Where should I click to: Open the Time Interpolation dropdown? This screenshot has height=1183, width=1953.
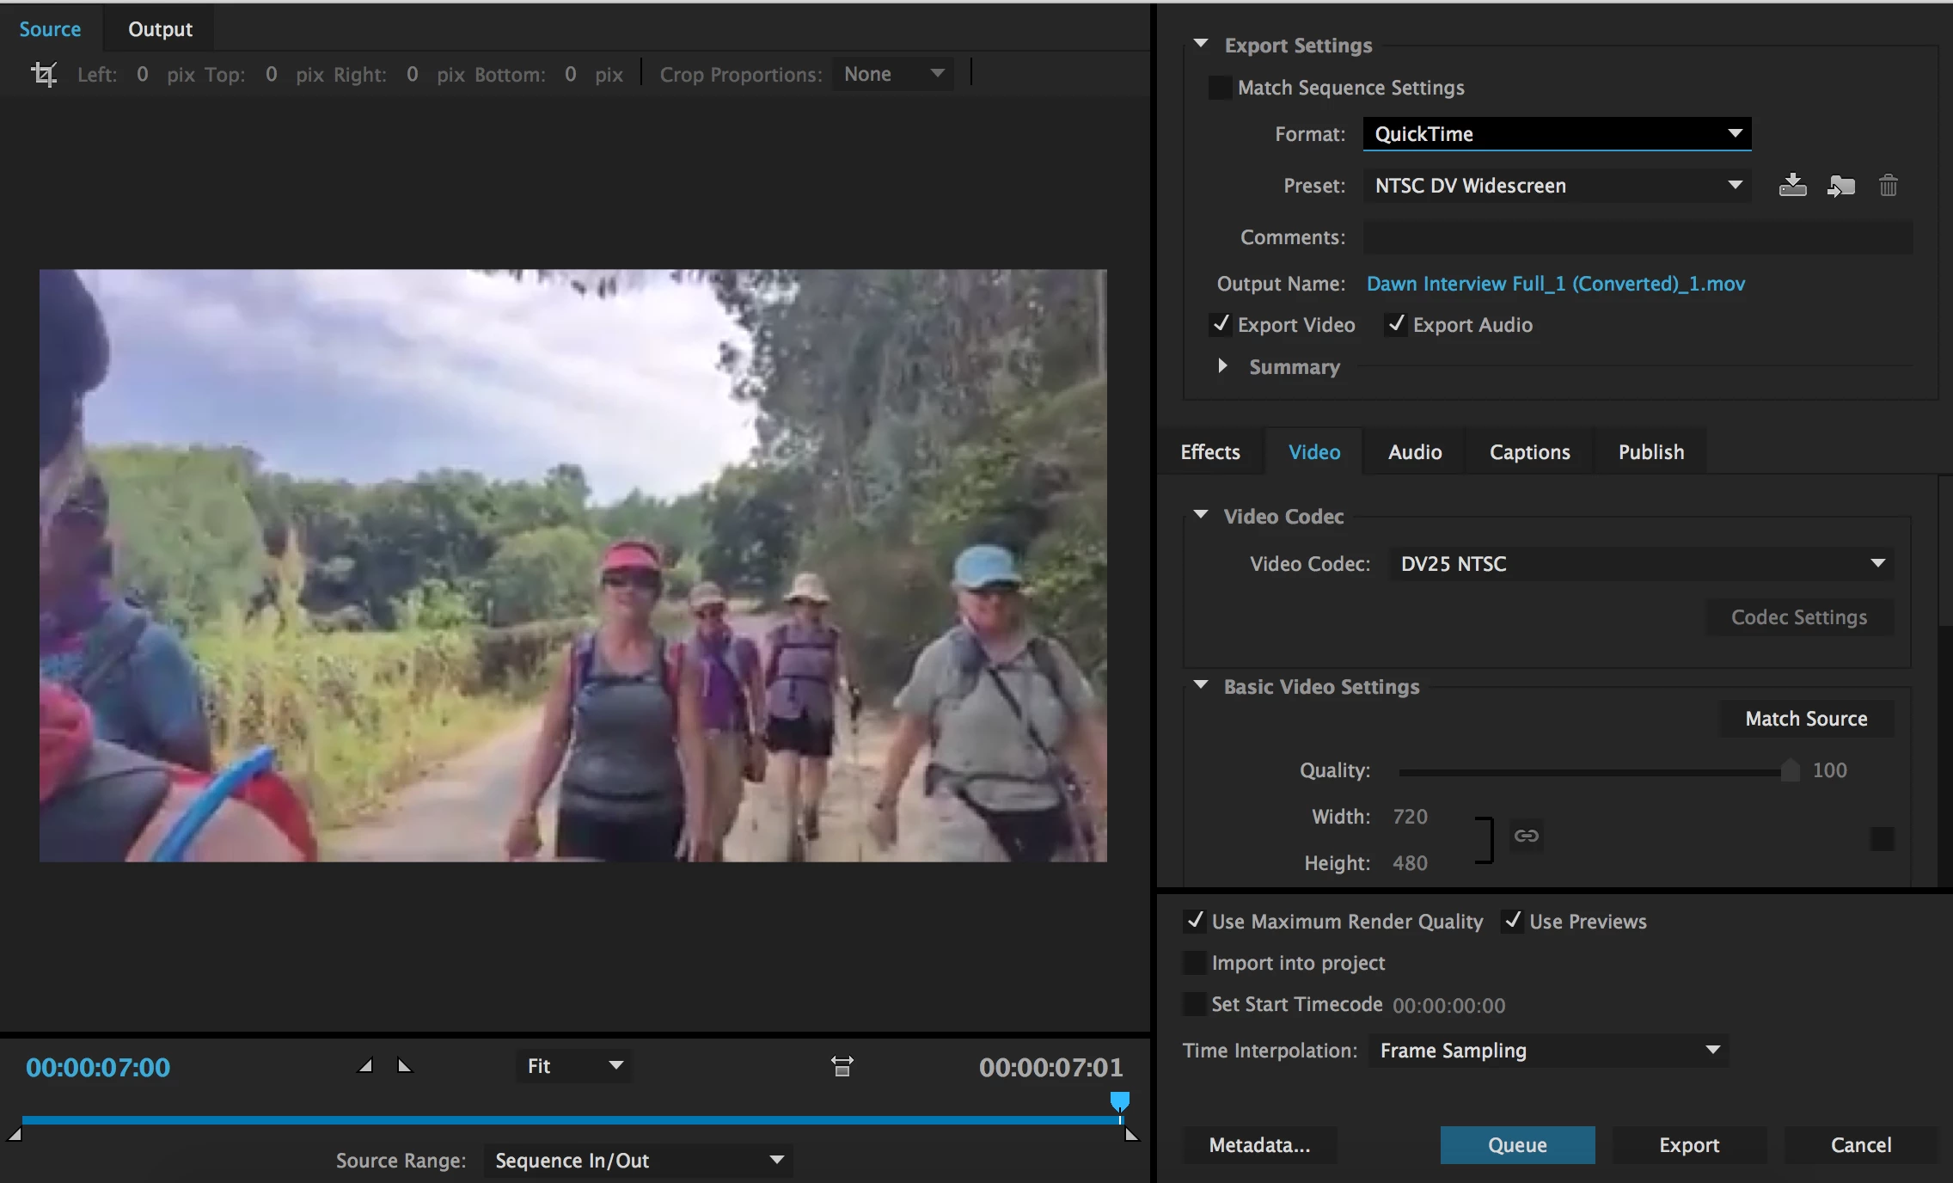(x=1548, y=1051)
